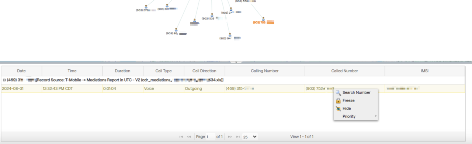The width and height of the screenshot is (472, 144).
Task: Select the (903) 279 person node icon
Action: [x=146, y=6]
